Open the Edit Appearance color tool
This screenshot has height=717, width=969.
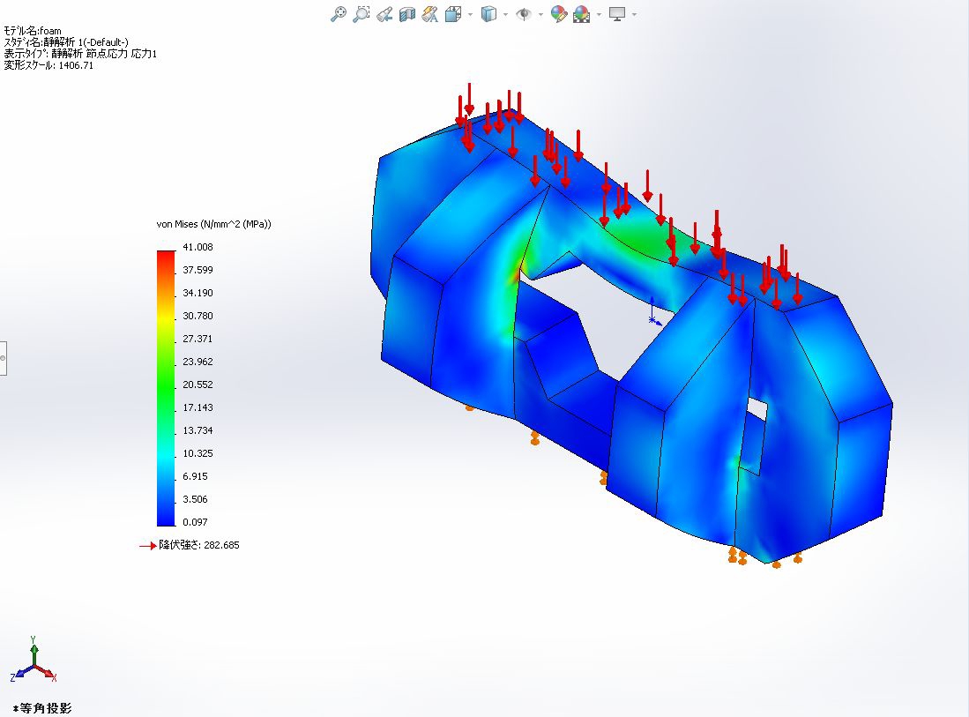558,14
